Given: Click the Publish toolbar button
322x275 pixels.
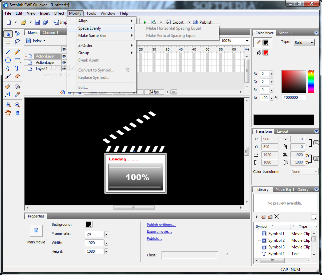Looking at the screenshot, I should click(x=203, y=22).
